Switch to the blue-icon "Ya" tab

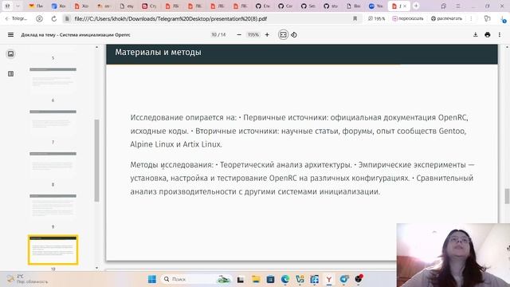click(375, 6)
